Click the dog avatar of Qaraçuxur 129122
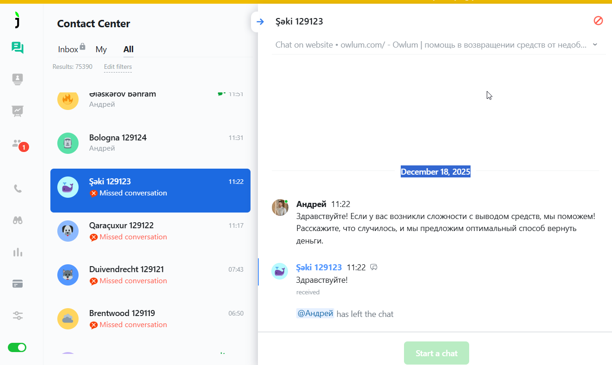The width and height of the screenshot is (612, 365). 68,231
